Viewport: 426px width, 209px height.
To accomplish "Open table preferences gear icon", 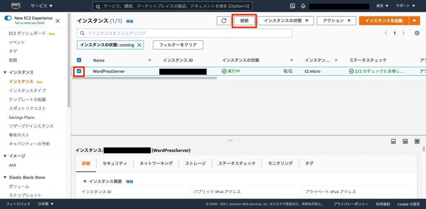I will 417,33.
